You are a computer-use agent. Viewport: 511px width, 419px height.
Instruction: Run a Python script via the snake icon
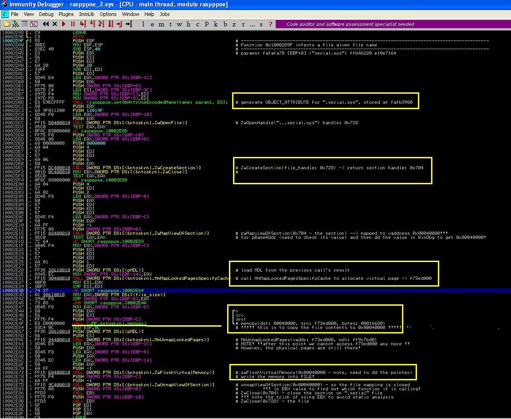[x=15, y=24]
